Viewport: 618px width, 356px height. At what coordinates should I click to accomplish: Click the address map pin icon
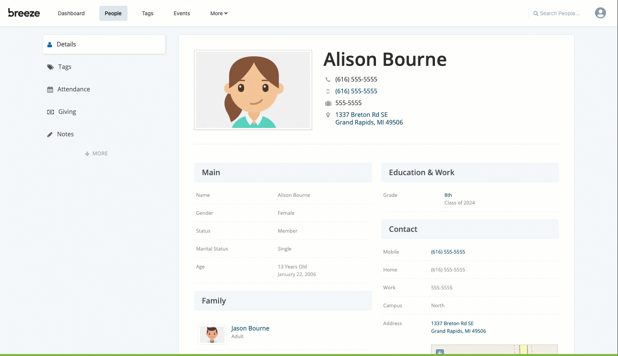pos(328,115)
